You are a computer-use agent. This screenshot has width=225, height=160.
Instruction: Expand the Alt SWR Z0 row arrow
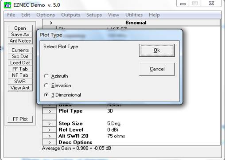click(x=50, y=136)
